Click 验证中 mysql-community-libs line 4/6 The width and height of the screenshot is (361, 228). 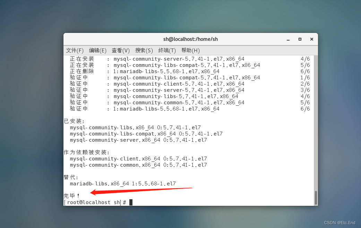[190, 96]
